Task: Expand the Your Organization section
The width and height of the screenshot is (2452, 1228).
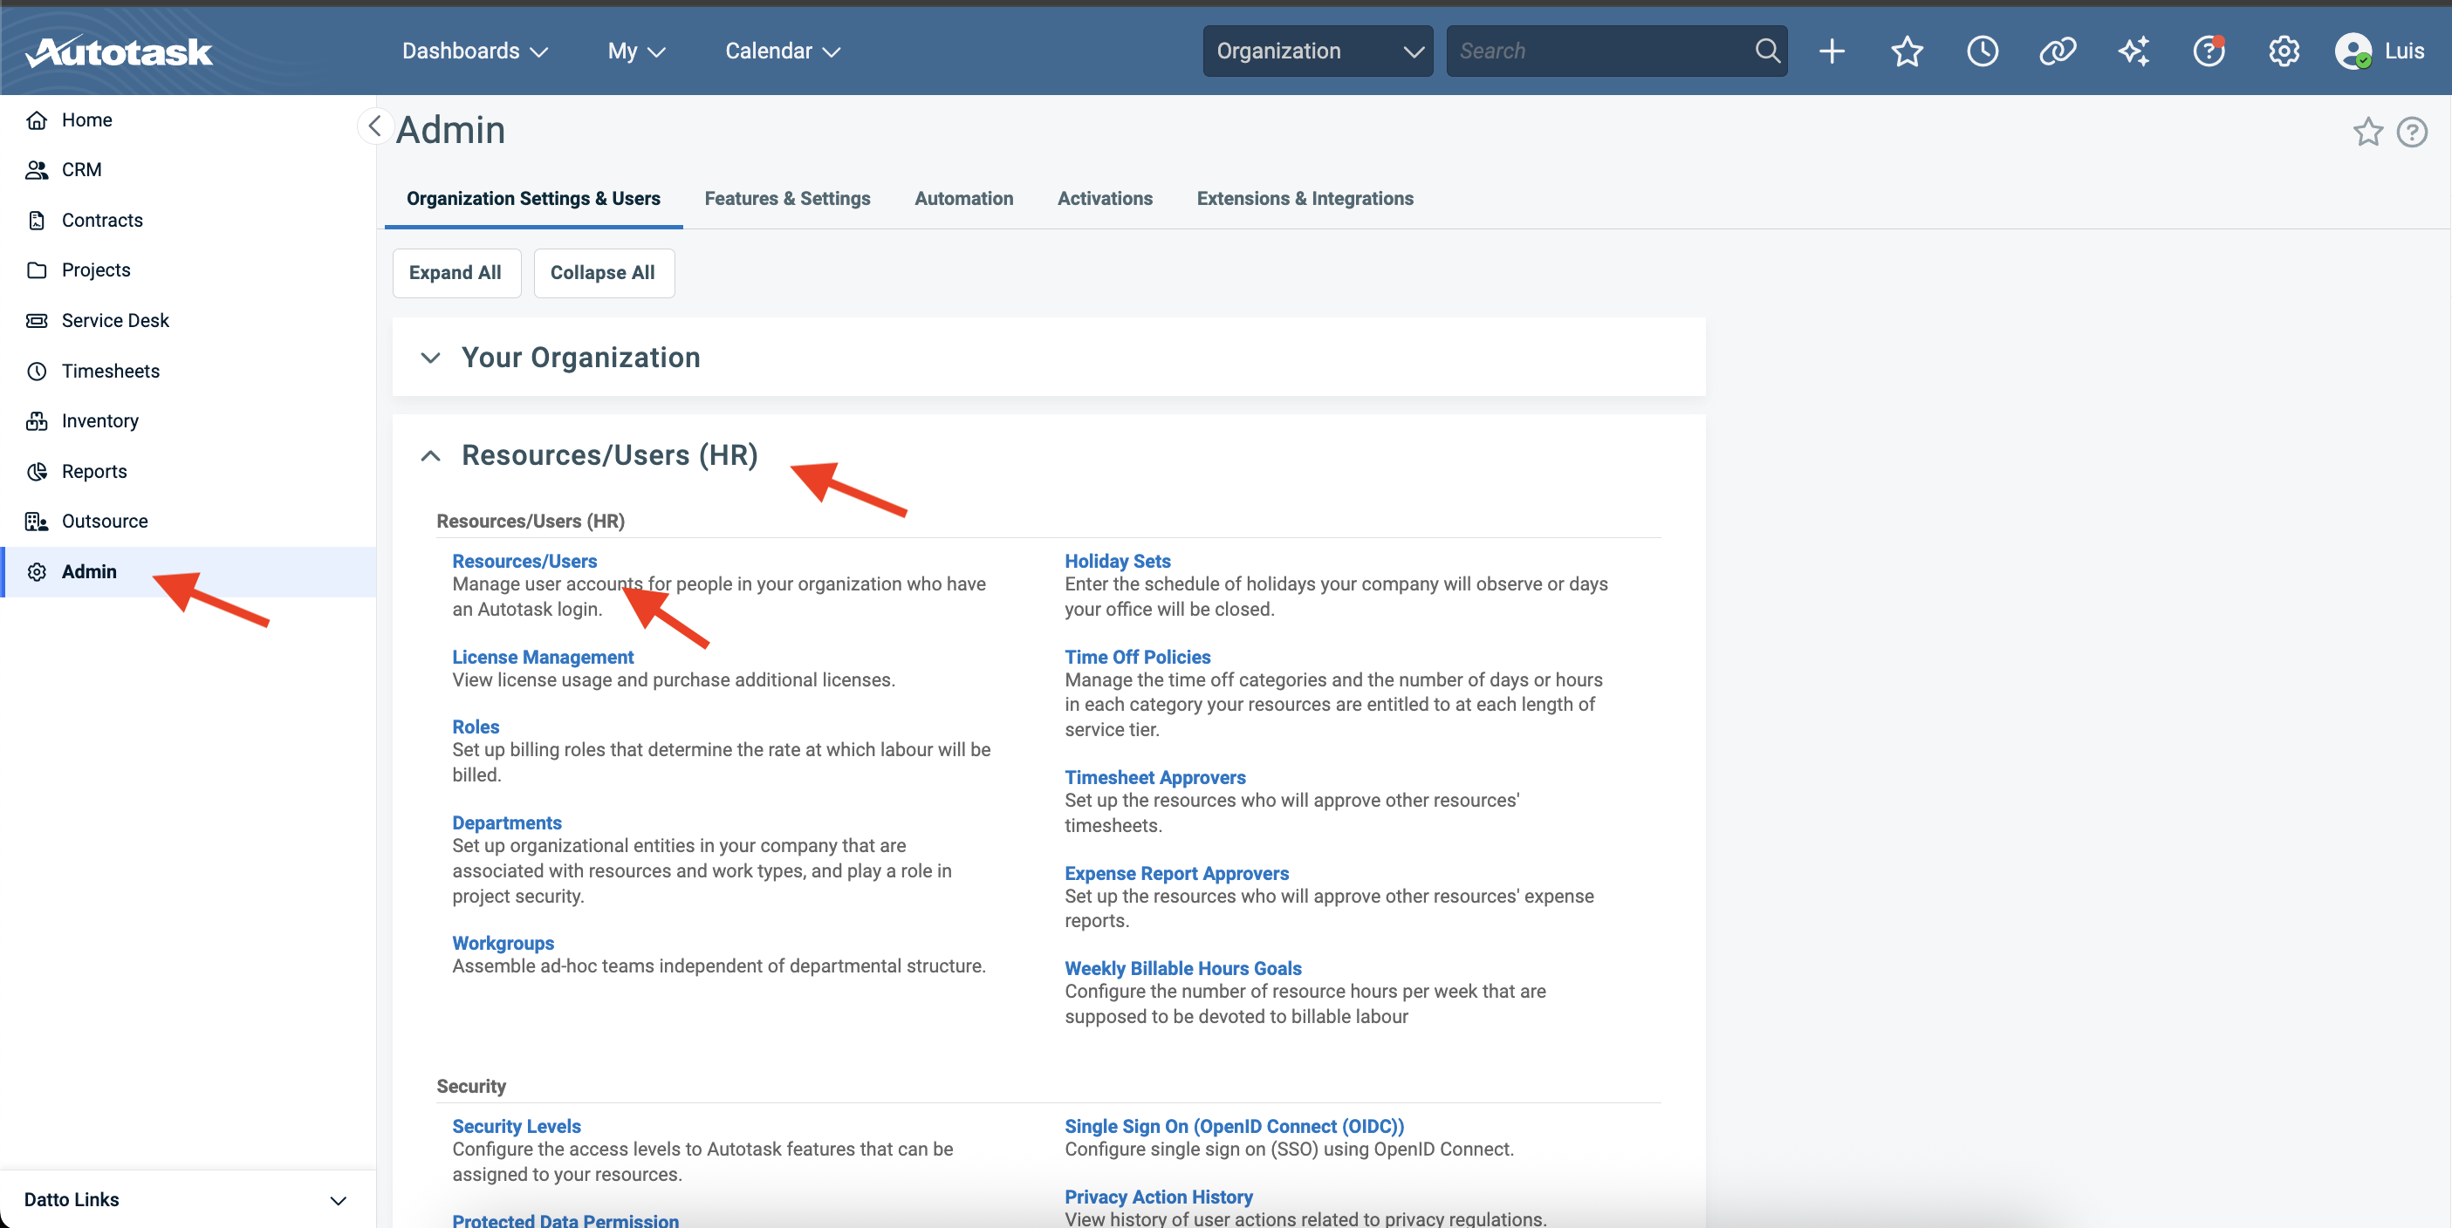Action: point(430,358)
